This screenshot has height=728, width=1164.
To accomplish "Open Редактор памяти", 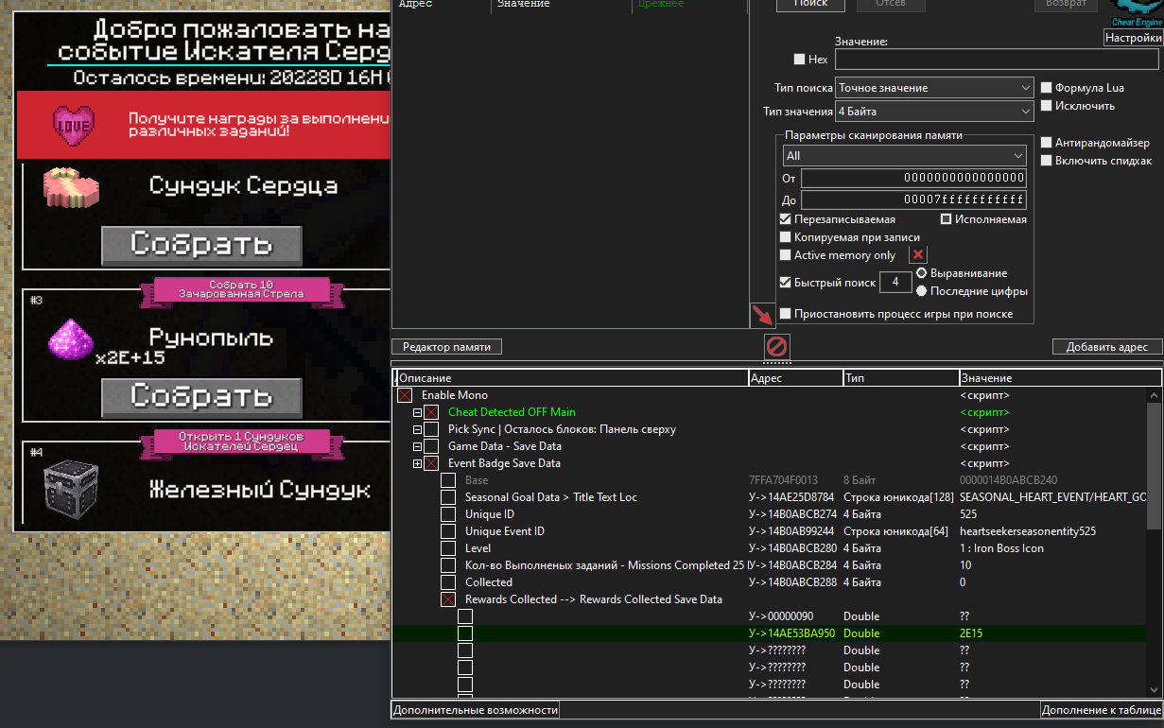I will click(446, 347).
